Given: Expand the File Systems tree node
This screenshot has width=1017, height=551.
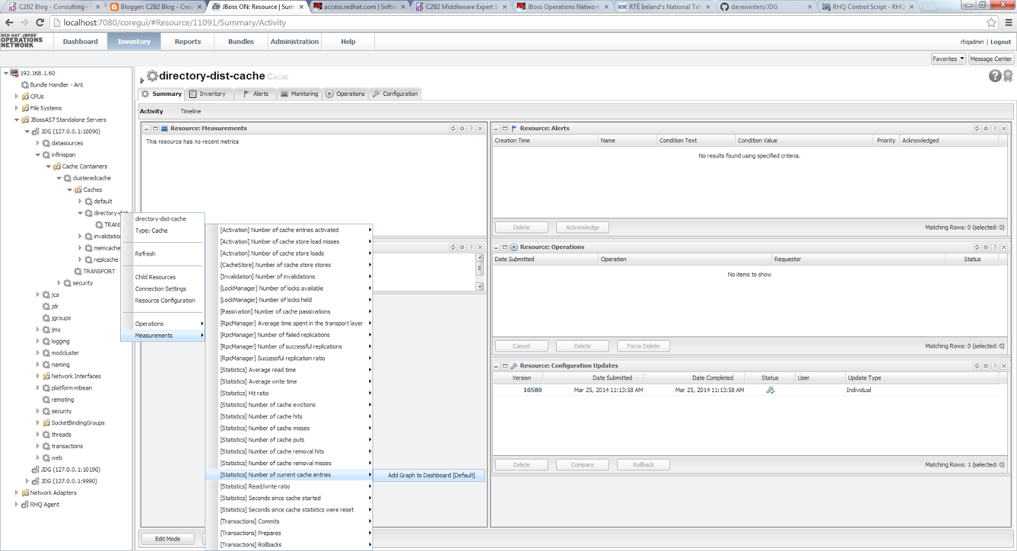Looking at the screenshot, I should pos(17,108).
